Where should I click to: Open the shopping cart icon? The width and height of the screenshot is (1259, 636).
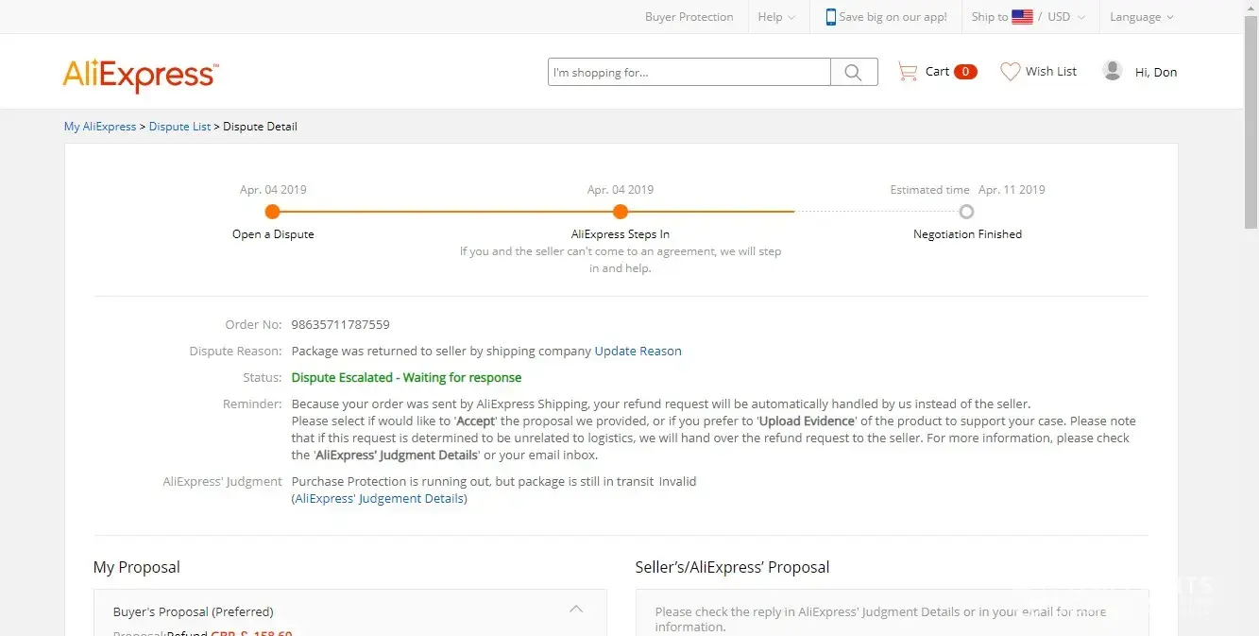(908, 72)
